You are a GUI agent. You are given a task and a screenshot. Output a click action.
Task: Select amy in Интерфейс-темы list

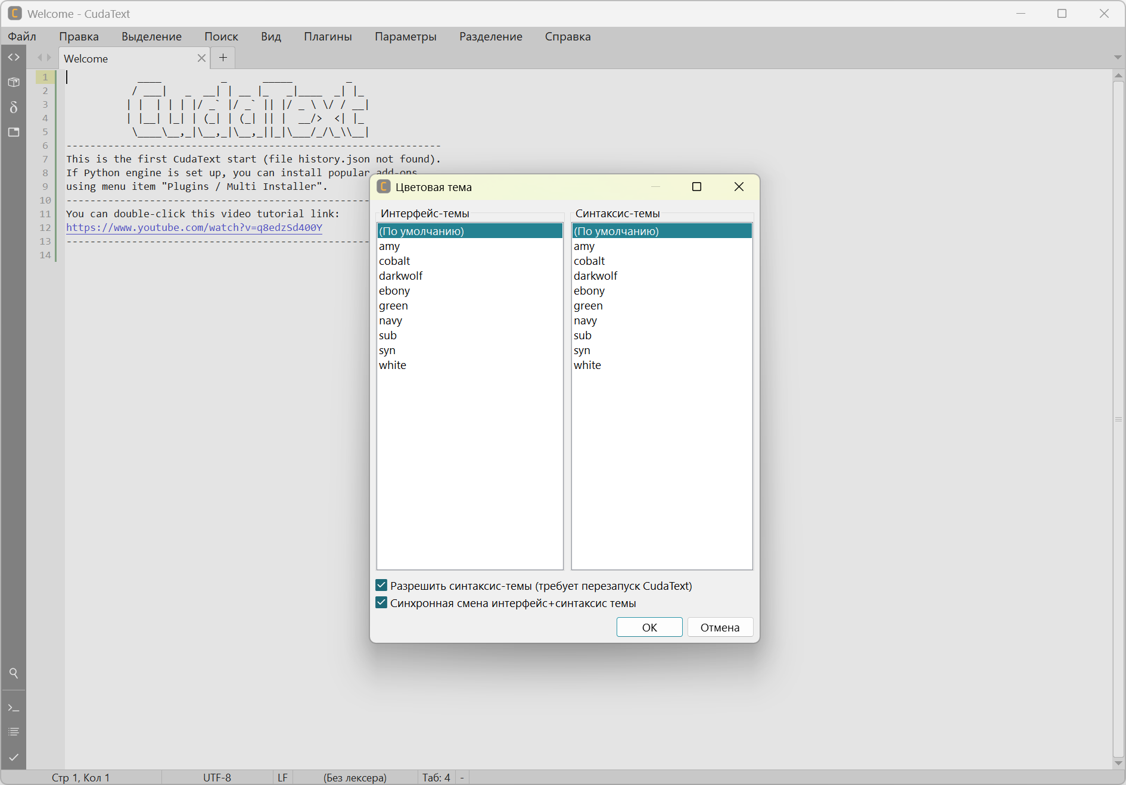[470, 246]
